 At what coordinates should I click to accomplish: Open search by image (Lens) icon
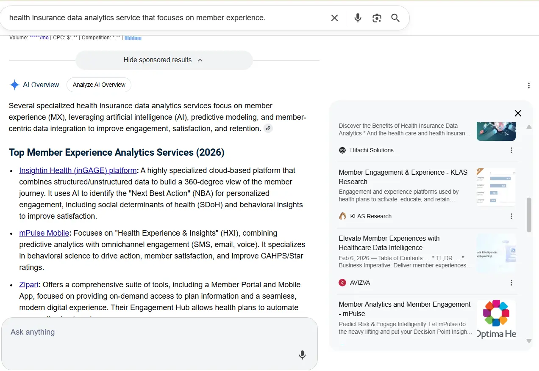point(377,18)
